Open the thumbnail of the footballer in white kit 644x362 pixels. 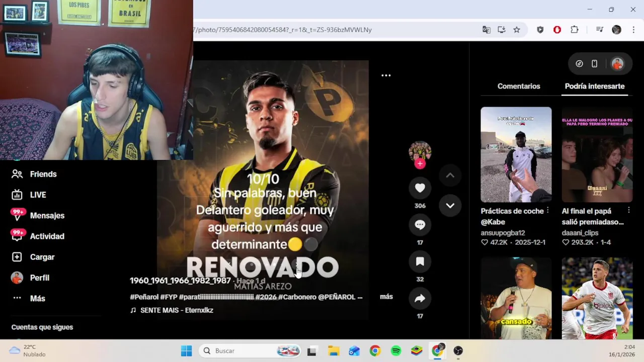[x=597, y=298]
